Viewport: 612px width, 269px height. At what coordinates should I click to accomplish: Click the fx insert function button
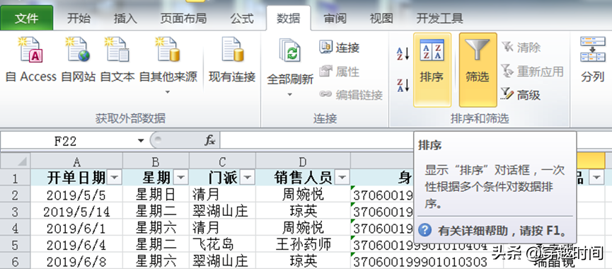(x=210, y=141)
